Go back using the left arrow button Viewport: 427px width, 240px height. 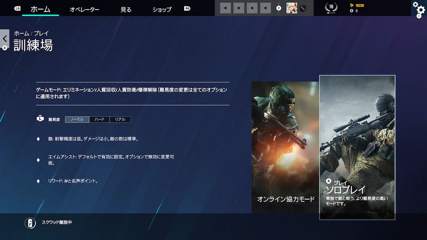coord(4,38)
